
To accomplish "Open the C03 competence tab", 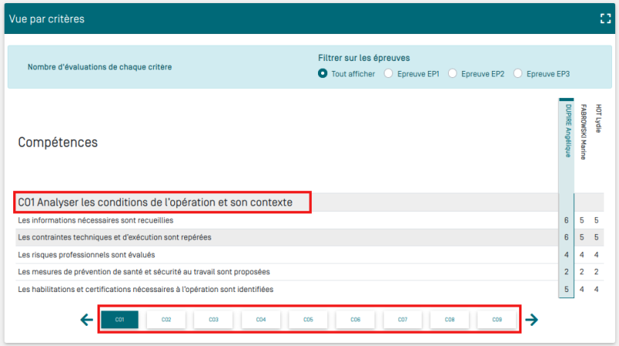I will [214, 320].
